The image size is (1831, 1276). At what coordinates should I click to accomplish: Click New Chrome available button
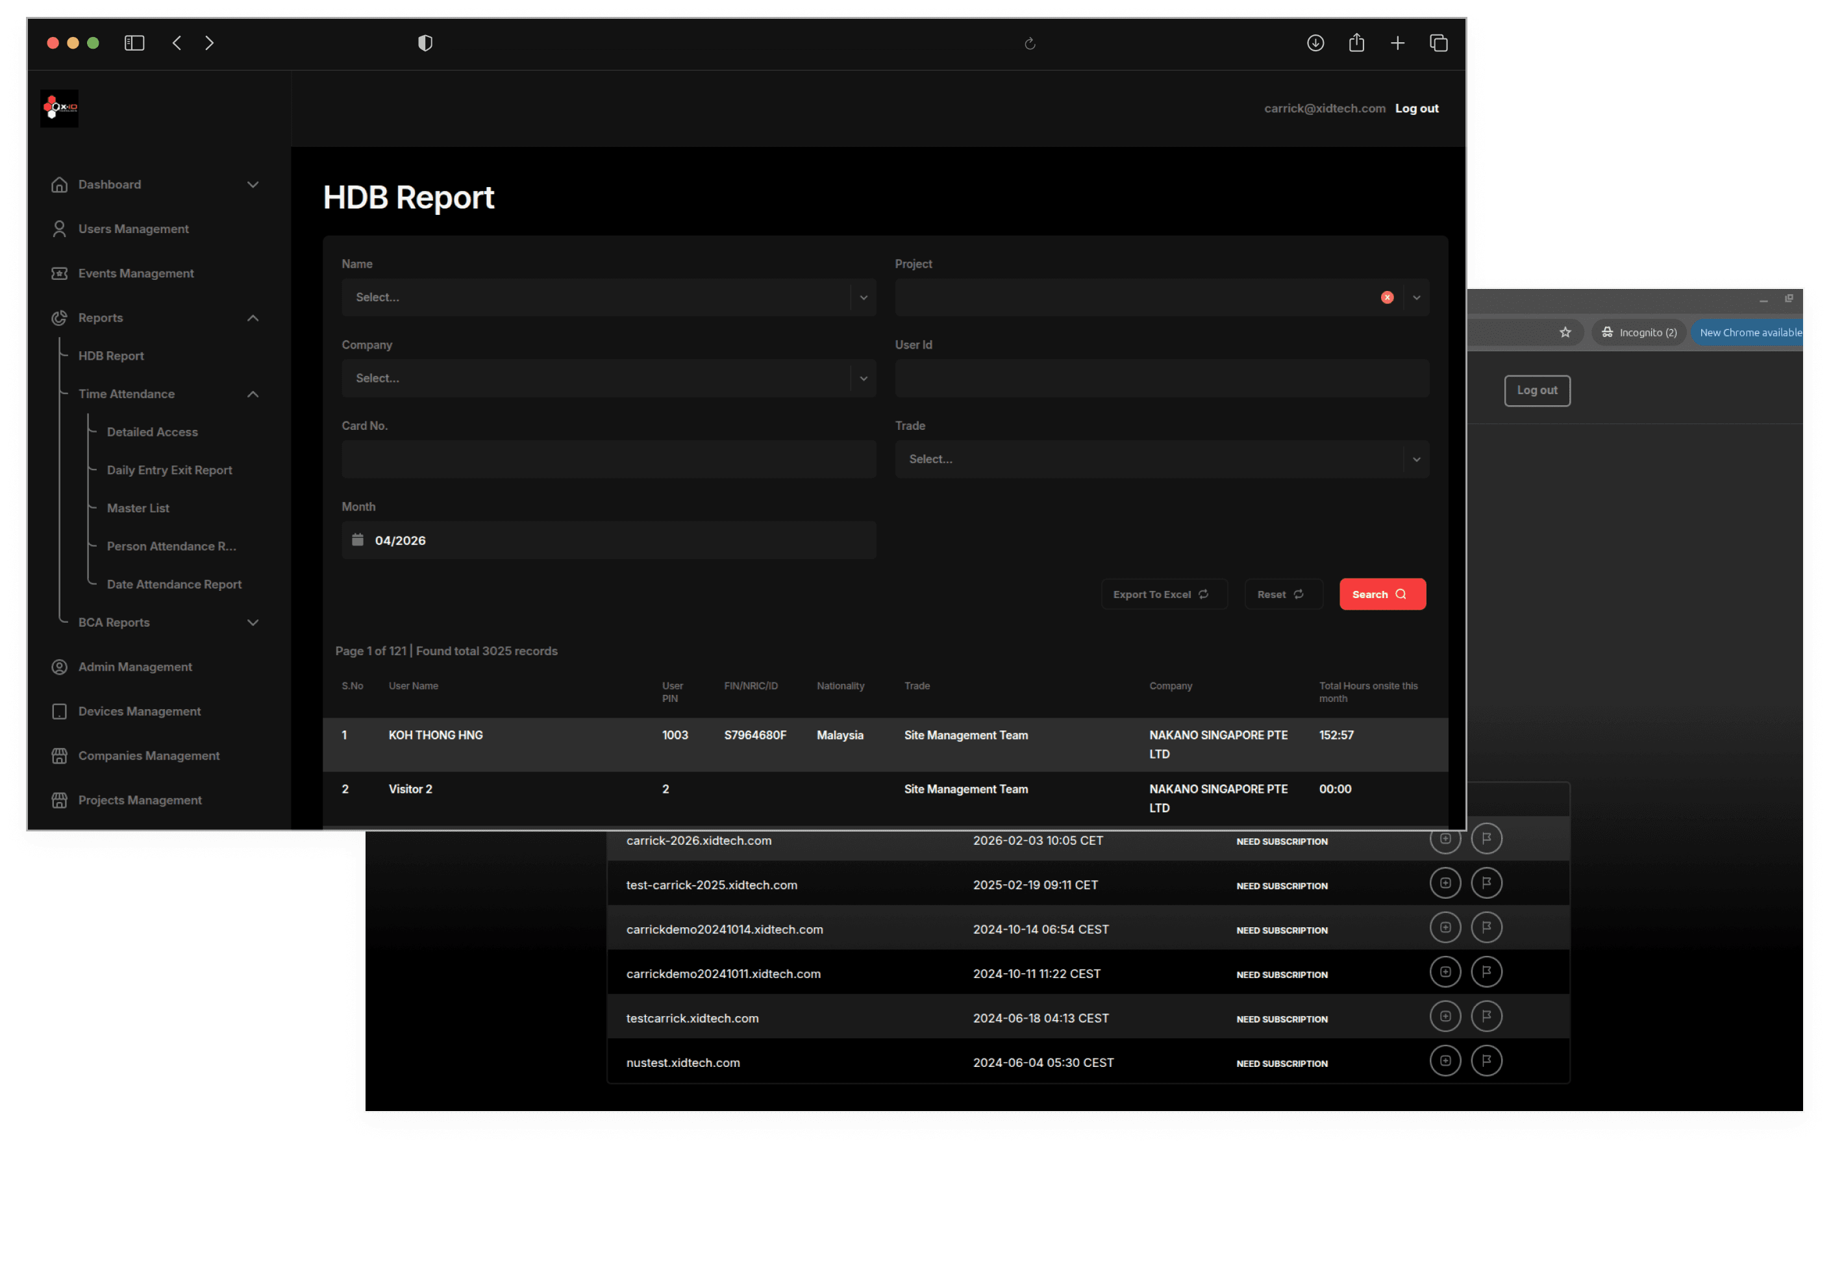pyautogui.click(x=1749, y=332)
